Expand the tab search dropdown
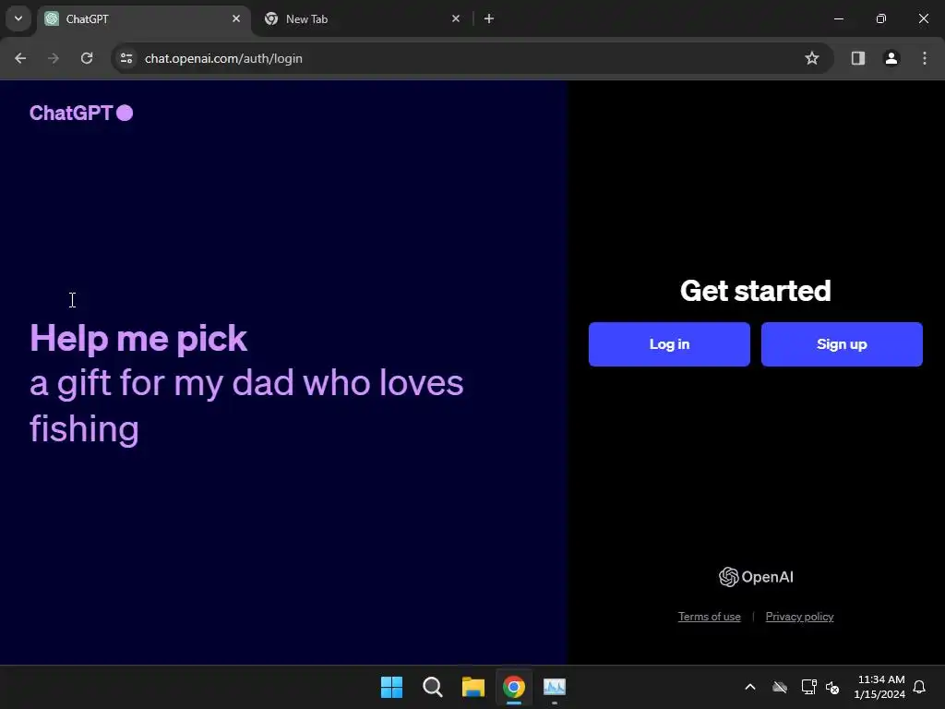Viewport: 945px width, 709px height. tap(18, 18)
